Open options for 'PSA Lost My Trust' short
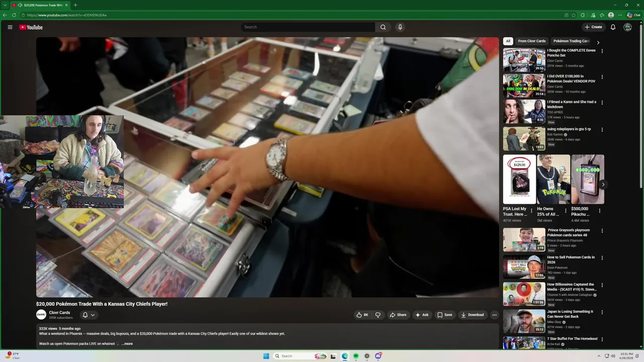Image resolution: width=644 pixels, height=362 pixels. (x=531, y=211)
